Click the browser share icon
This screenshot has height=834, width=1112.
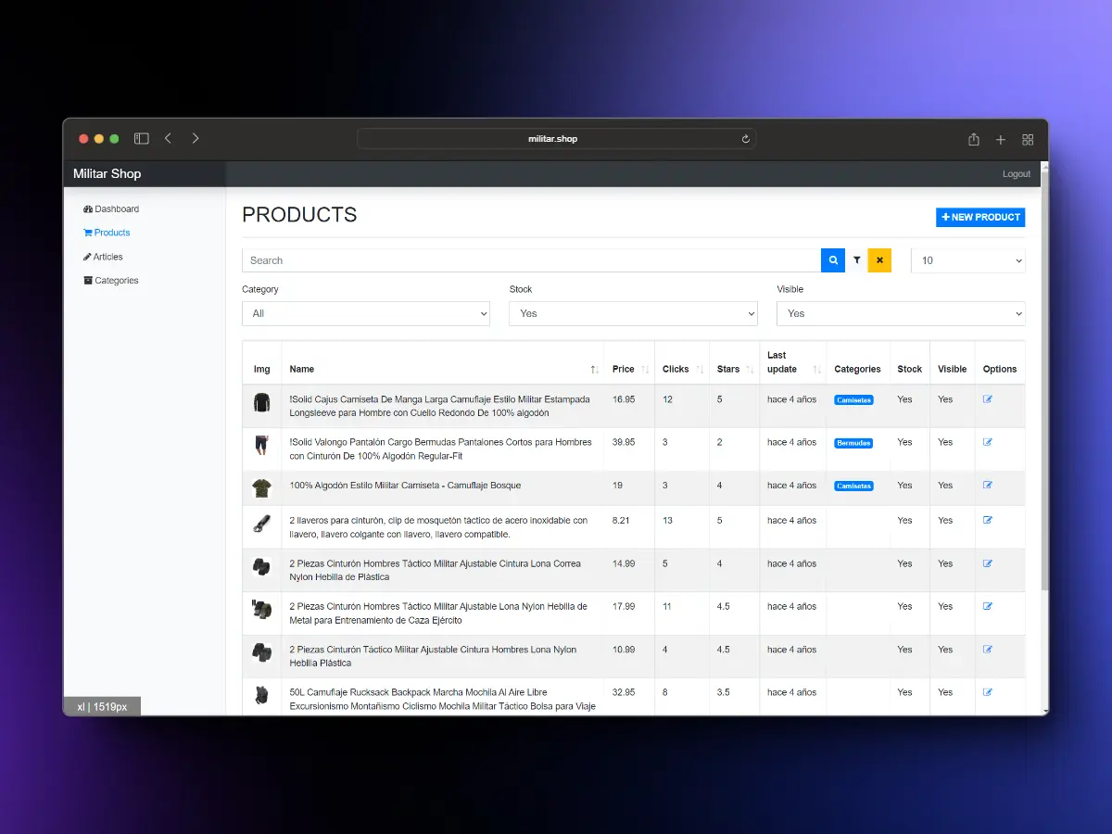click(974, 139)
